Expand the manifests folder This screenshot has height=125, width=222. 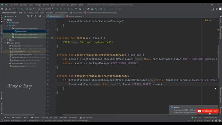pyautogui.click(x=8, y=23)
